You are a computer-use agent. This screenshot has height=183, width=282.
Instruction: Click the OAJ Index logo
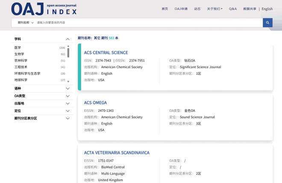(x=44, y=9)
